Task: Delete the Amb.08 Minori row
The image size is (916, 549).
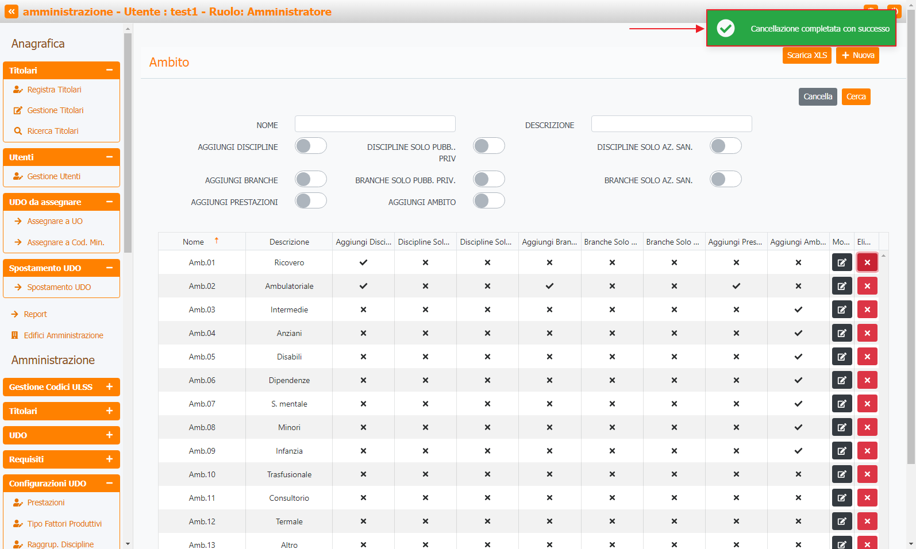Action: [x=867, y=427]
